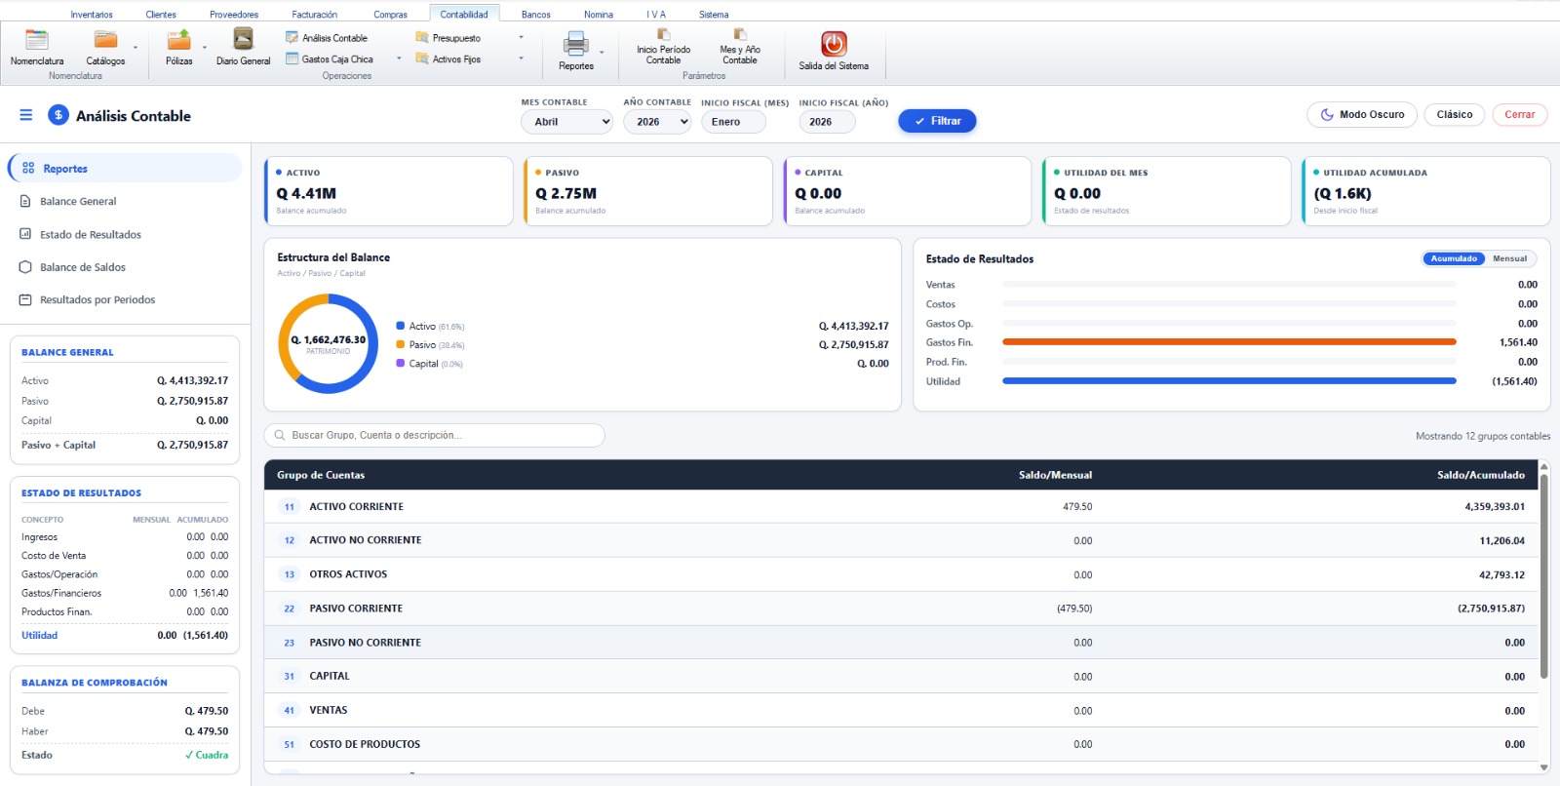This screenshot has width=1560, height=786.
Task: Switch to Mensual view in Estado de Resultados
Action: [x=1509, y=258]
